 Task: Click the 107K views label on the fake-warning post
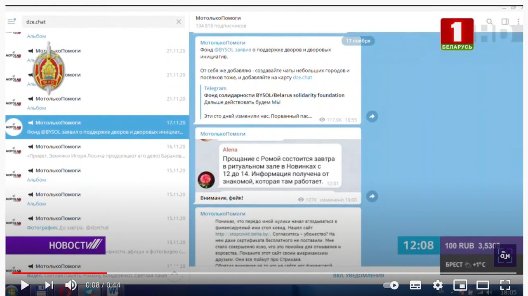pos(307,200)
